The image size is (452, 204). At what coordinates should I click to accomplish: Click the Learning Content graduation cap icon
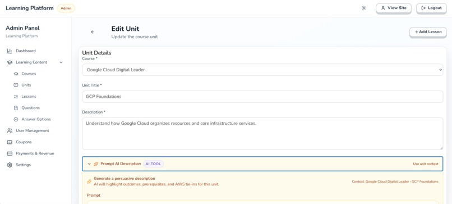(x=10, y=62)
